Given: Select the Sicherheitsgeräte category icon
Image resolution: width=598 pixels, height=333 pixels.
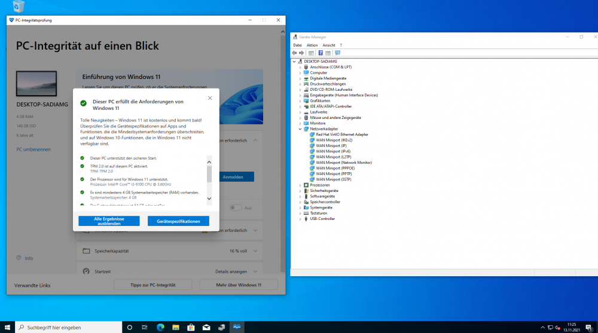Looking at the screenshot, I should point(306,191).
